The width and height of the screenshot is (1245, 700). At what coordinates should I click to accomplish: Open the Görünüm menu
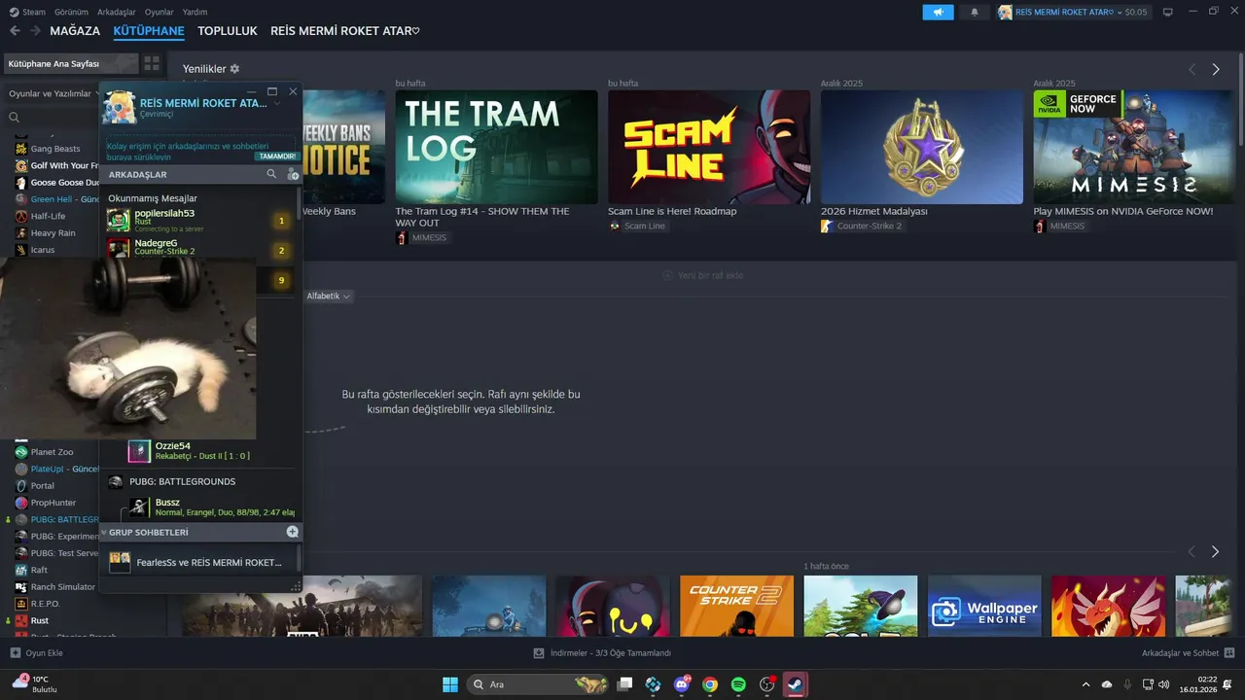71,12
